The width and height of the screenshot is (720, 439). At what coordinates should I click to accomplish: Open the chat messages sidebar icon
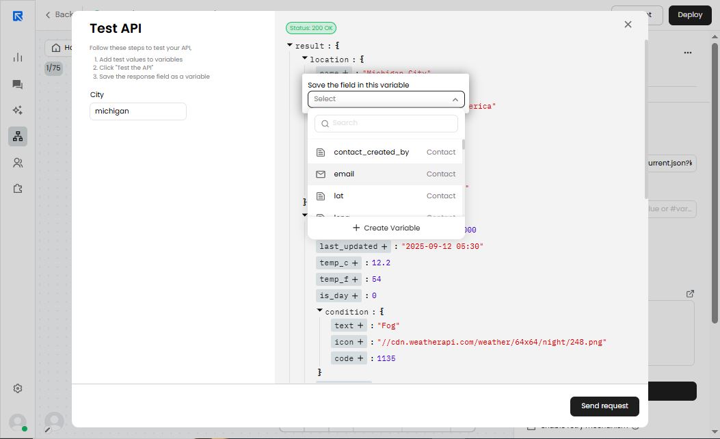[x=18, y=84]
